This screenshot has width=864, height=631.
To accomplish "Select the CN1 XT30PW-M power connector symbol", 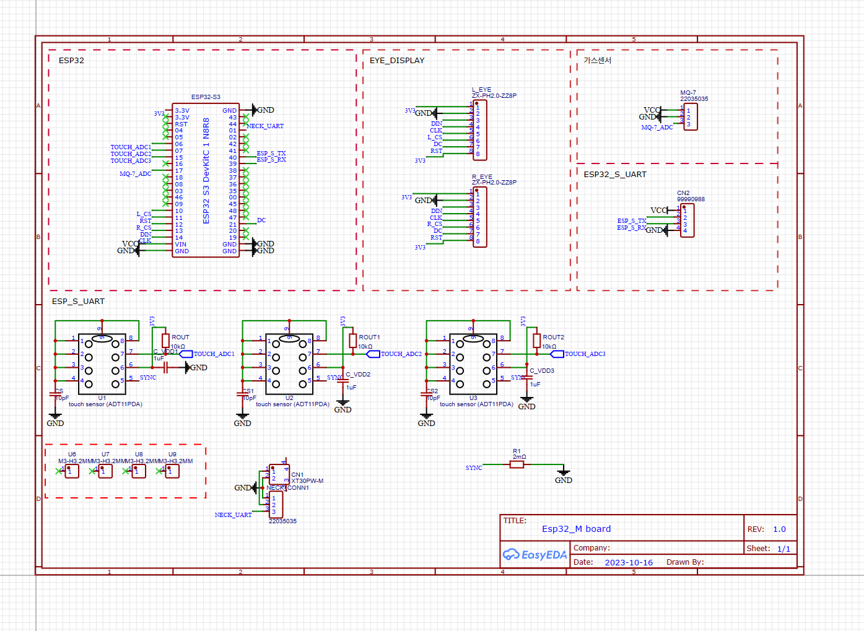I will (x=279, y=474).
